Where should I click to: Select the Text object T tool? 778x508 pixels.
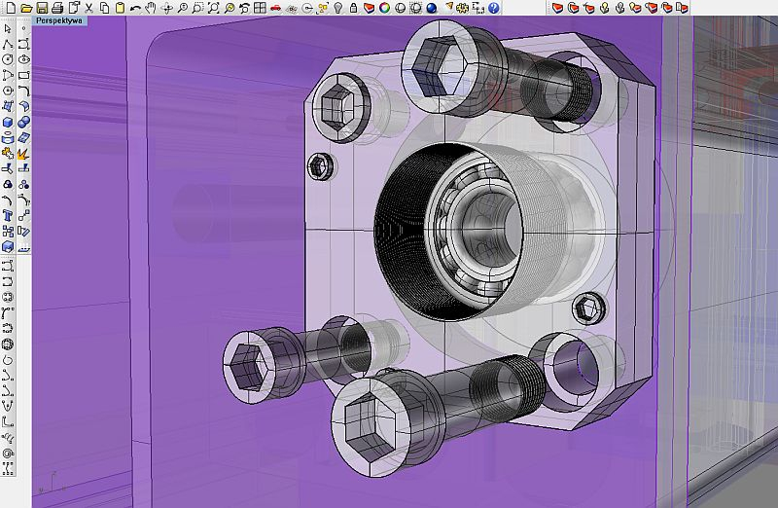pyautogui.click(x=8, y=215)
